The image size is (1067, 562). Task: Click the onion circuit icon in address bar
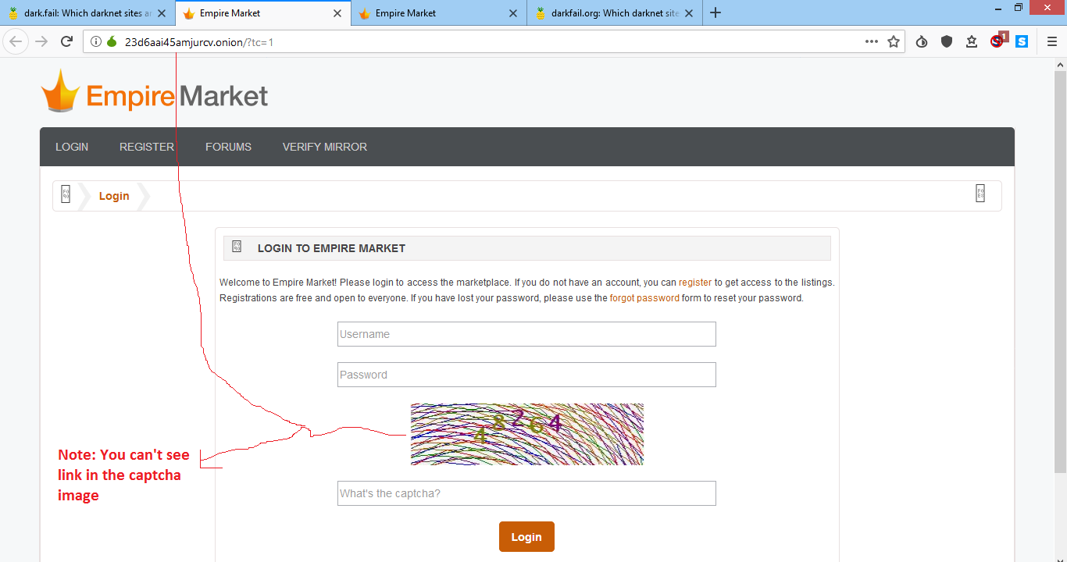[112, 42]
